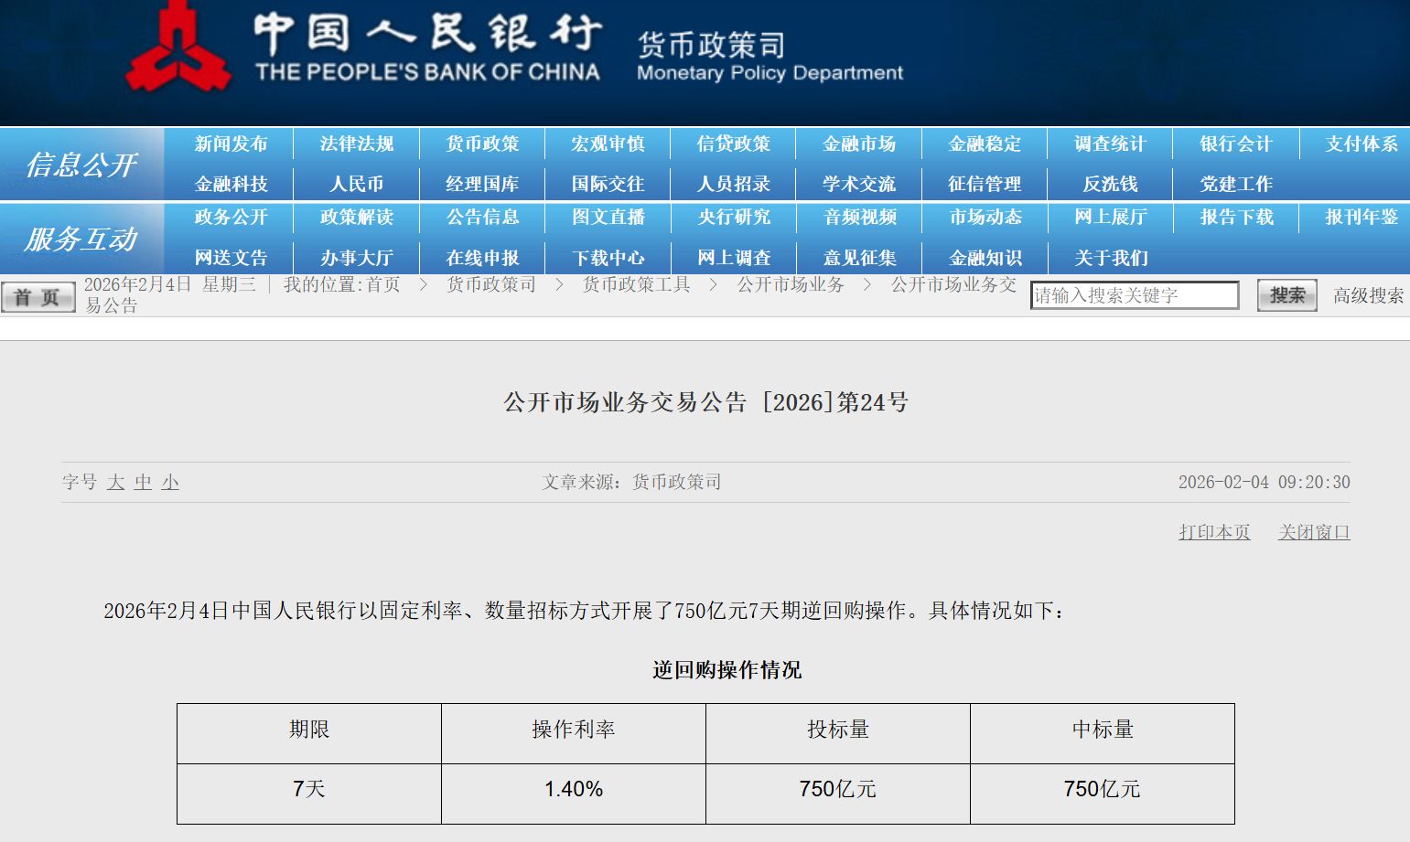Go to 关于我们 page

[1110, 258]
